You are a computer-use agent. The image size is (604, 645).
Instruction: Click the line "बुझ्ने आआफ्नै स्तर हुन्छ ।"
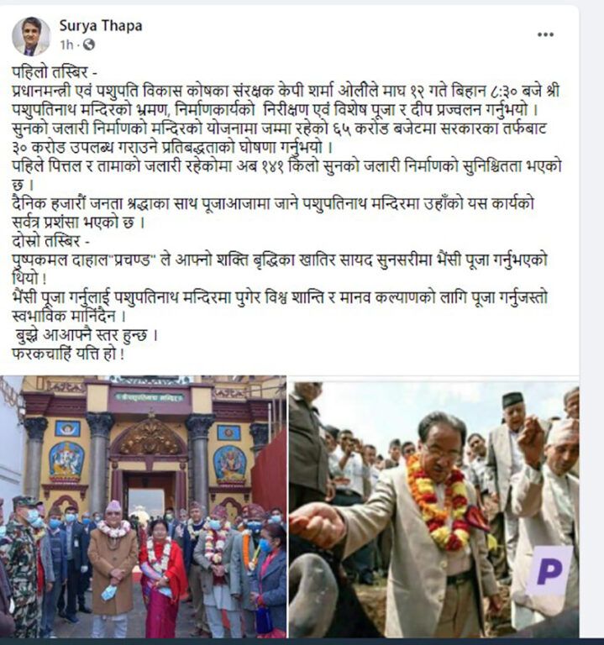point(87,335)
